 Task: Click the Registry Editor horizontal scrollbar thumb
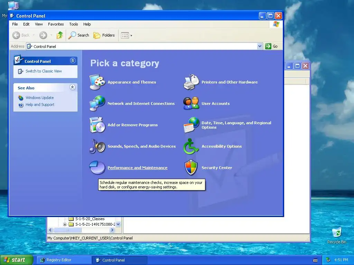pos(67,230)
